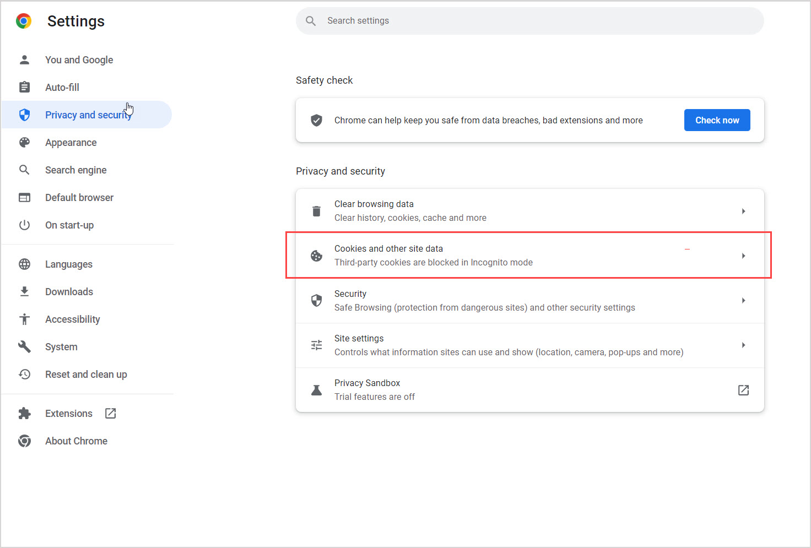Screen dimensions: 811x548
Task: Click the Reset and clean up history icon
Action: (24, 374)
